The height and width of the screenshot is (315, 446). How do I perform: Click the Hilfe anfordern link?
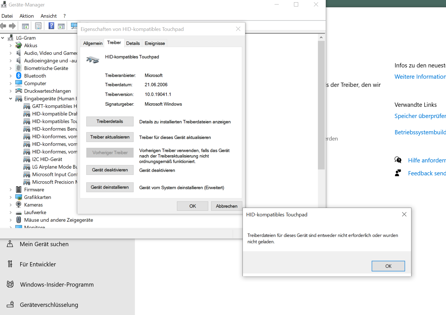427,160
